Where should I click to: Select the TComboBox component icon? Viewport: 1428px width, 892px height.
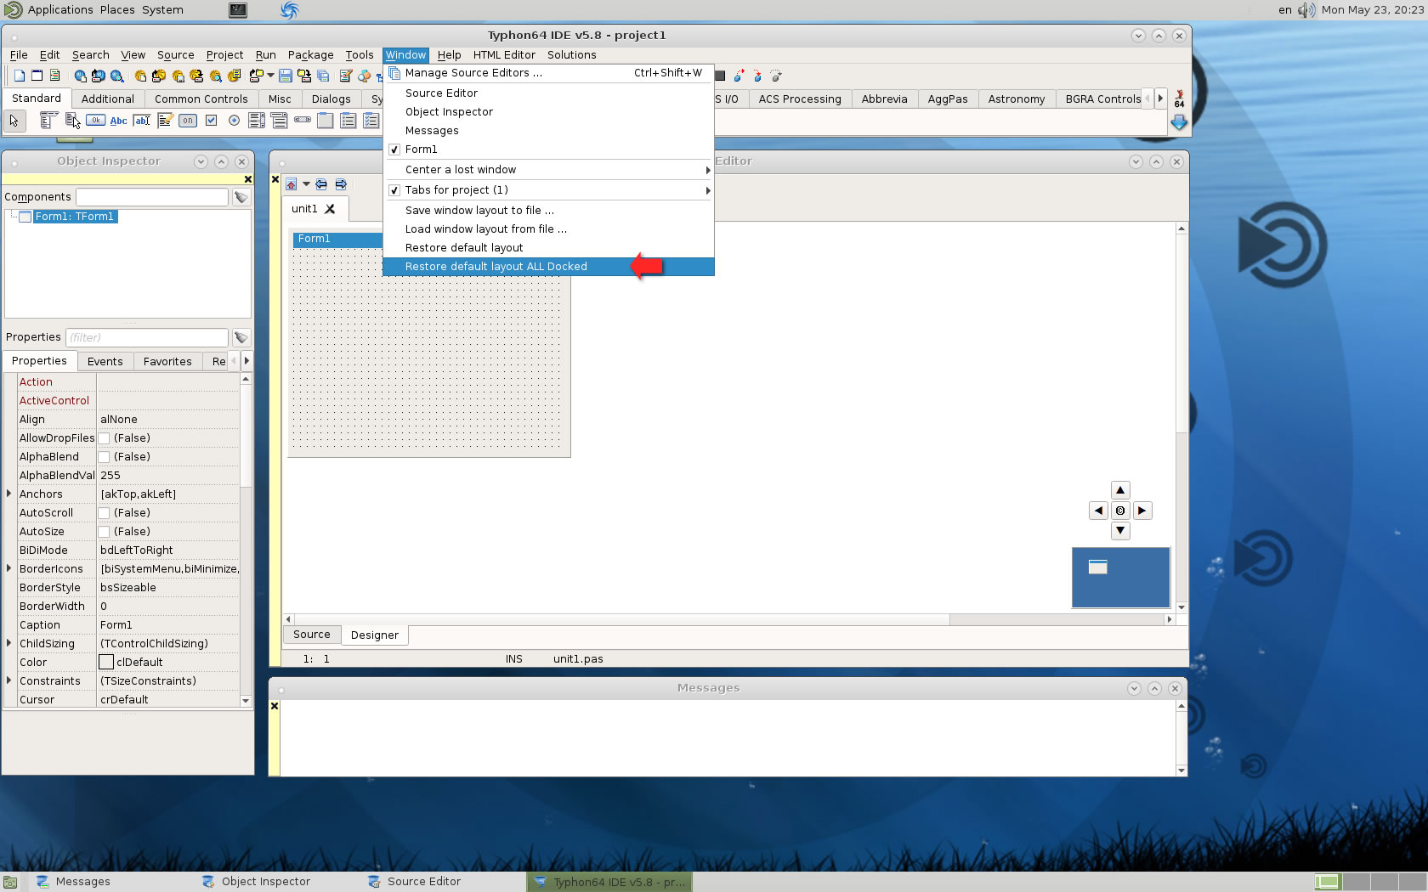280,121
